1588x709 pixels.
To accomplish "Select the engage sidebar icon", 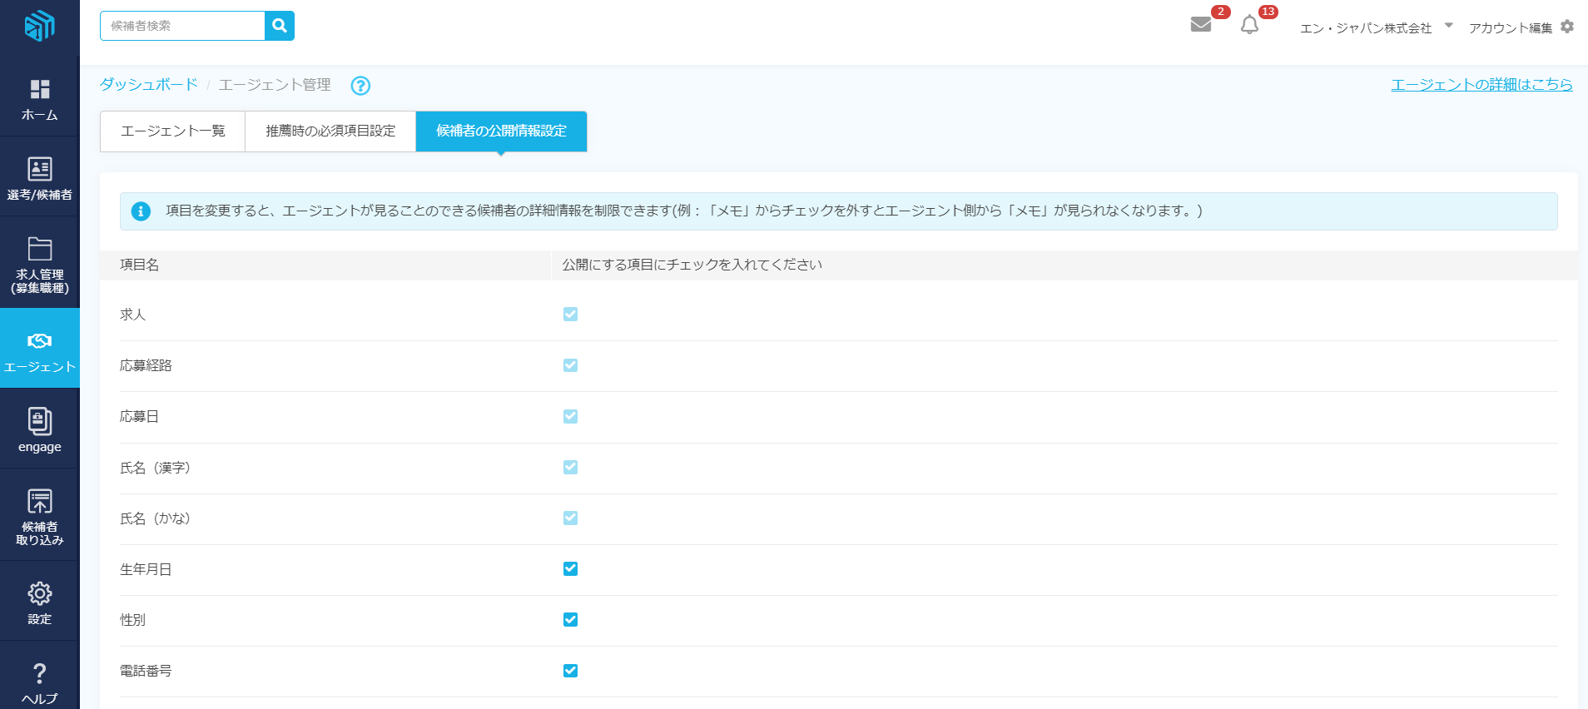I will point(39,430).
